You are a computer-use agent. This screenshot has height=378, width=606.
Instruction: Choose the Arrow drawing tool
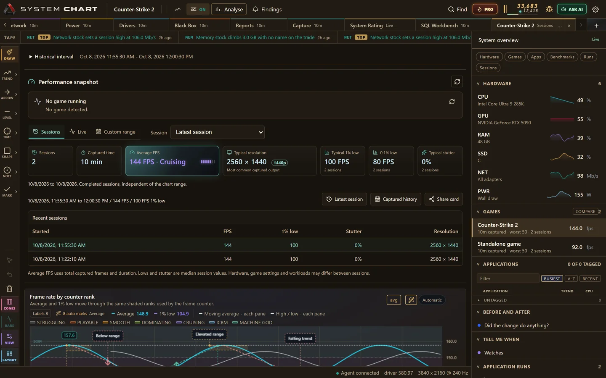click(x=7, y=94)
